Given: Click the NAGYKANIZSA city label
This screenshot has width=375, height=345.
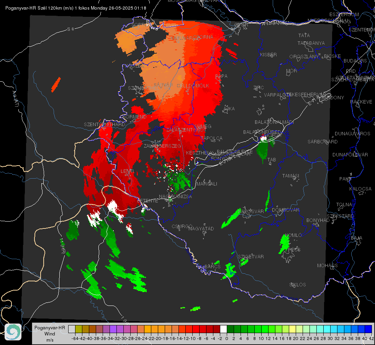Looking at the screenshot, I should [x=175, y=196].
